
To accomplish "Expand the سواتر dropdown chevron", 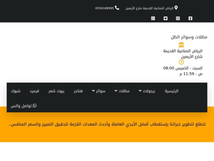I will (93, 91).
